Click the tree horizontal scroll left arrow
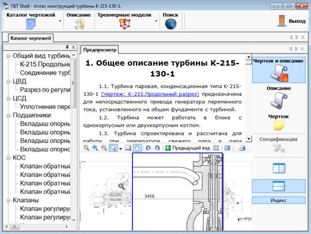 tap(7, 227)
